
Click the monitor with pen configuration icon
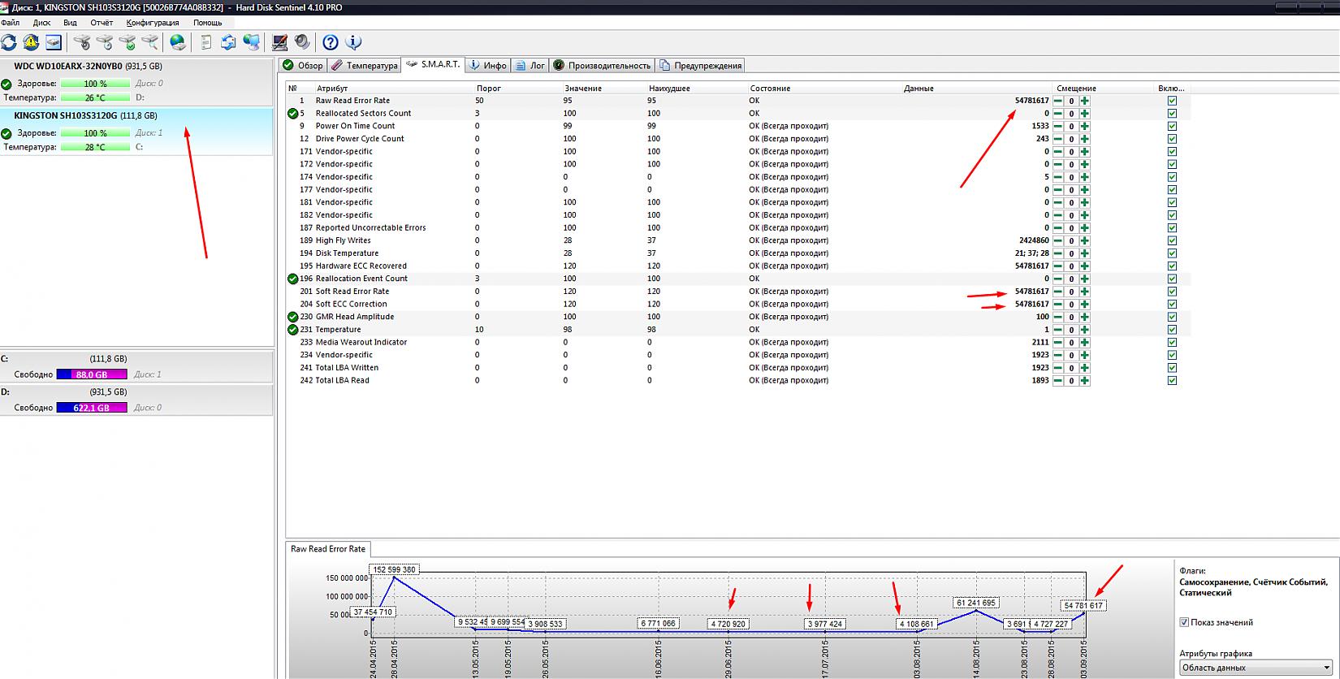click(280, 42)
